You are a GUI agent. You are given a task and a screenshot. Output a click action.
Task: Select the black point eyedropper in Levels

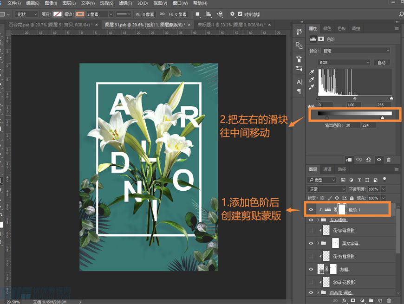(312, 72)
